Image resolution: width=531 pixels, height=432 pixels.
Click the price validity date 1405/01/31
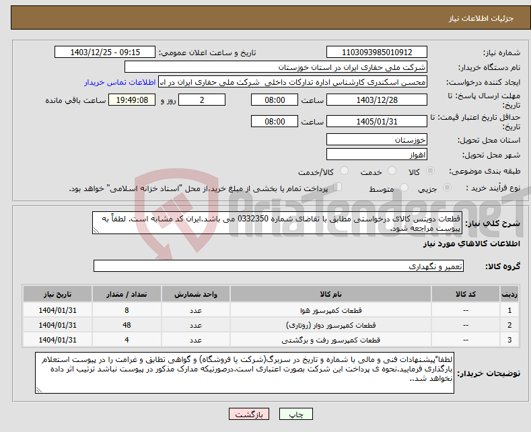click(x=377, y=121)
